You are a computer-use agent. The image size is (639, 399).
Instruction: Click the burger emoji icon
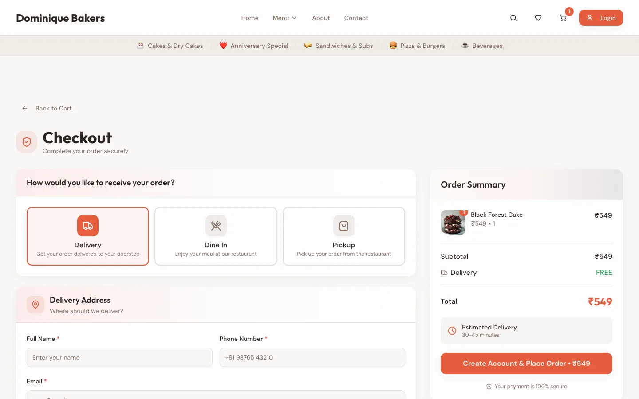pyautogui.click(x=393, y=46)
